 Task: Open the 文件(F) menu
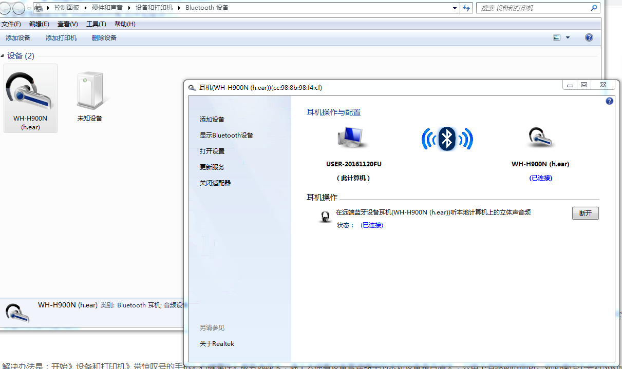point(11,24)
